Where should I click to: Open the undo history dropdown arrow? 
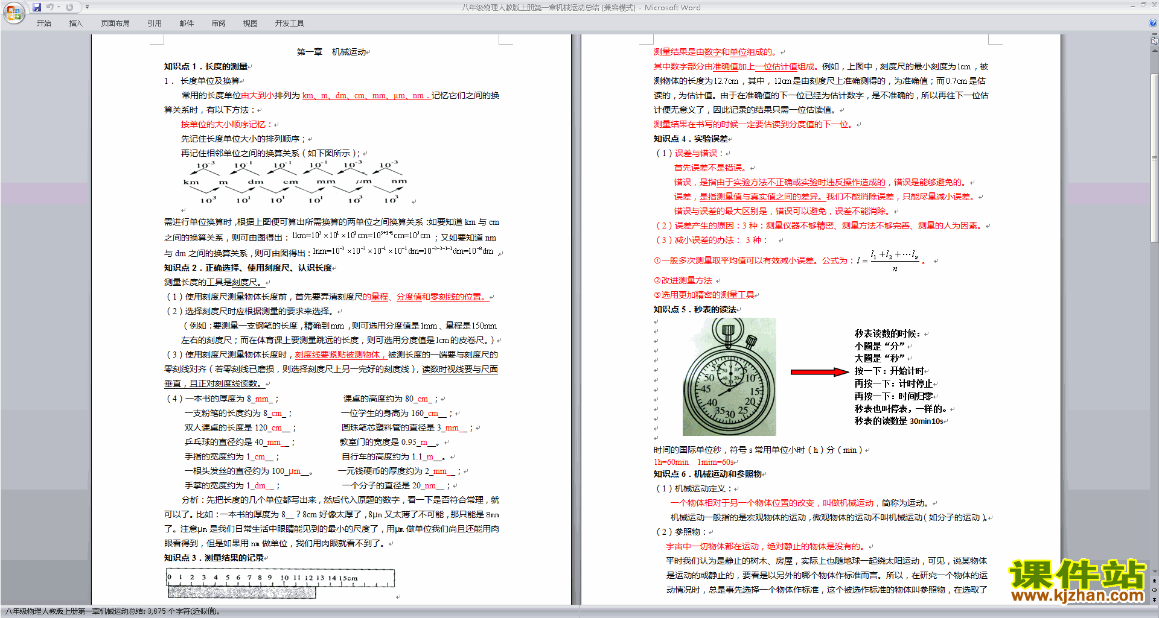tap(59, 7)
